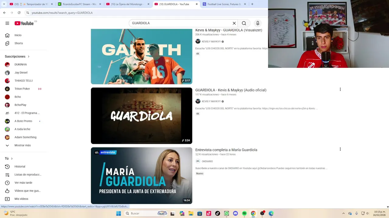The width and height of the screenshot is (389, 218).
Task: Open Vídeos que me gustan from the sidebar
Action: click(23, 191)
